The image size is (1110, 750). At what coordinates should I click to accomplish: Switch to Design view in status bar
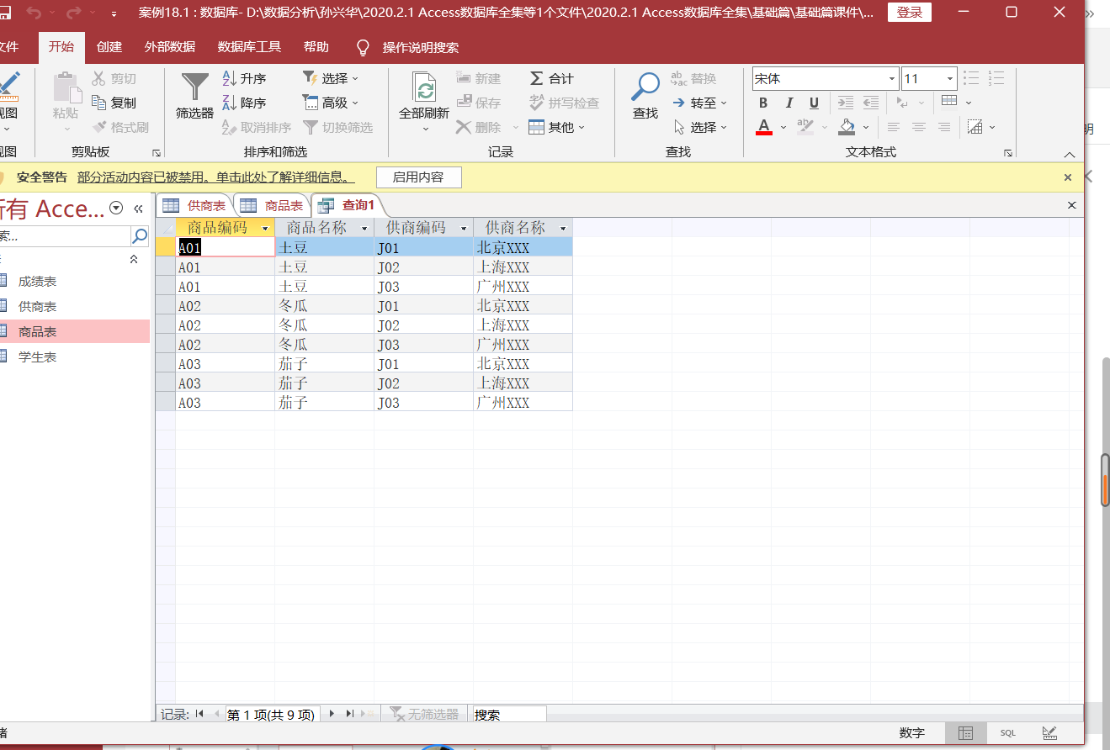[1049, 733]
